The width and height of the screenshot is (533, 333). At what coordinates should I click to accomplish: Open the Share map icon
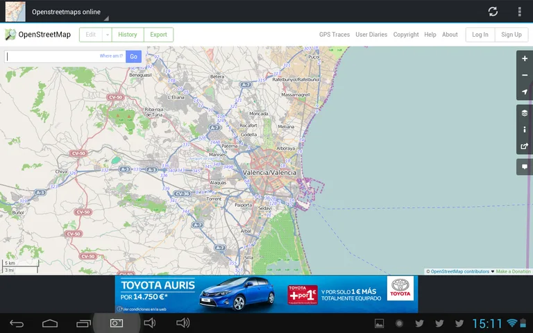pos(525,146)
